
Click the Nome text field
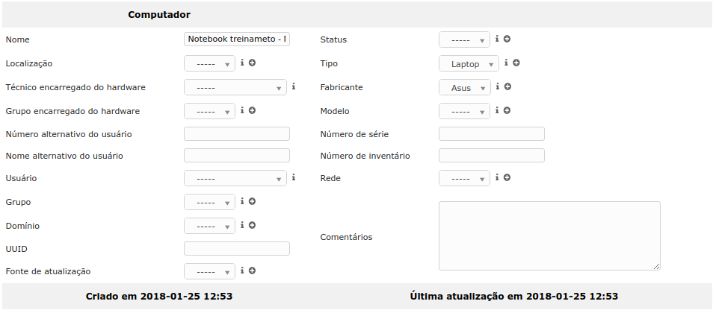pos(236,39)
